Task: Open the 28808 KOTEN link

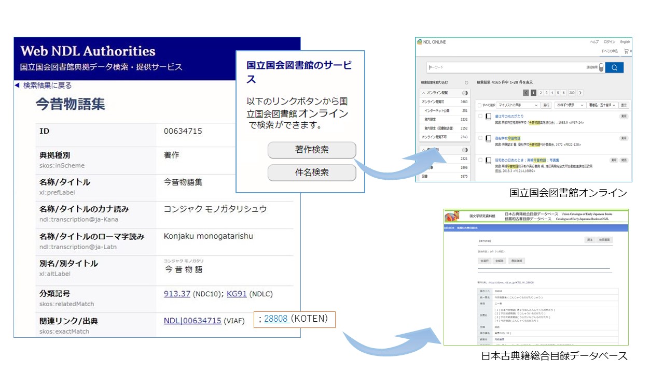Action: 275,319
